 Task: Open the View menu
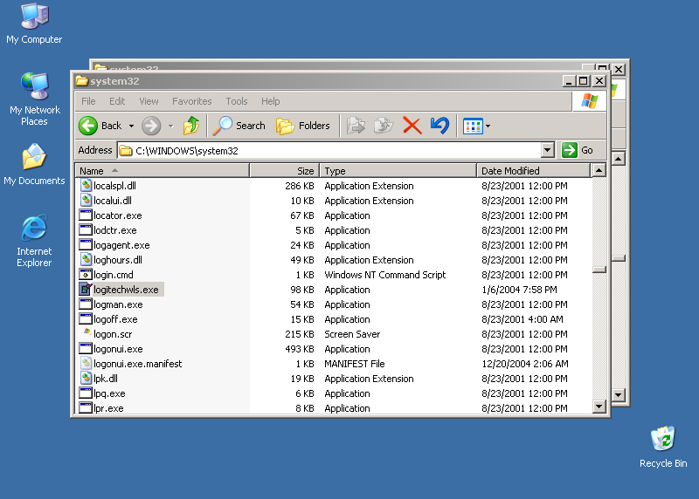point(149,101)
